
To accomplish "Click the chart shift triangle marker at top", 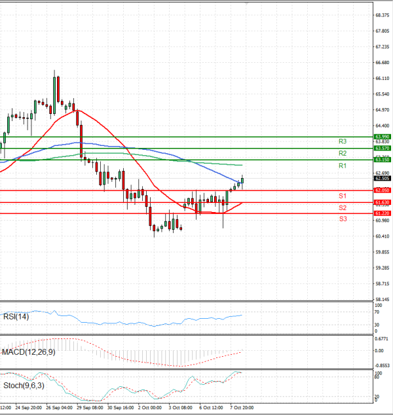I will point(247,3).
